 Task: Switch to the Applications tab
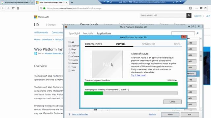104,33
